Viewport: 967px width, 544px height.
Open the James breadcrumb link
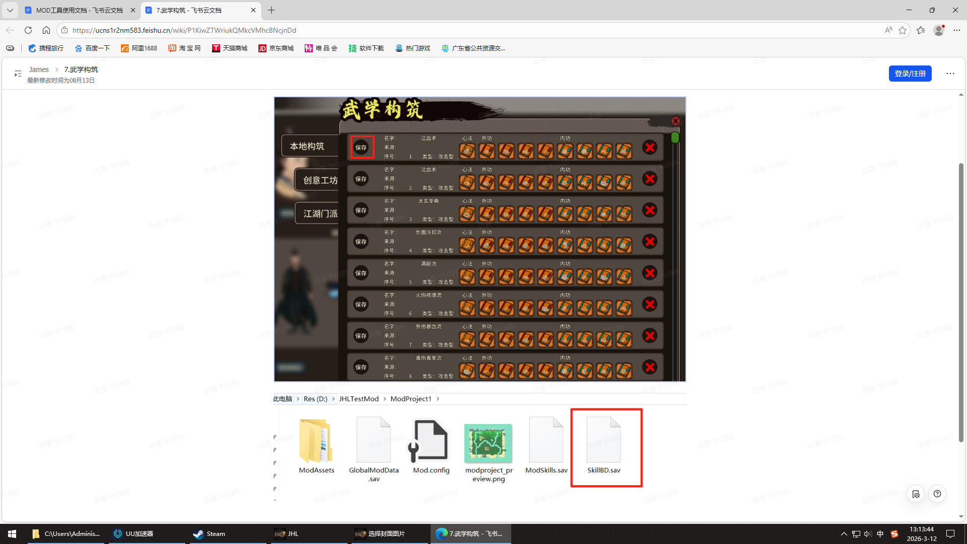(39, 70)
